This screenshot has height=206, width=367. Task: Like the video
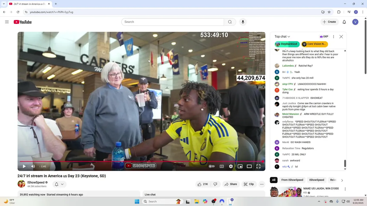click(203, 184)
